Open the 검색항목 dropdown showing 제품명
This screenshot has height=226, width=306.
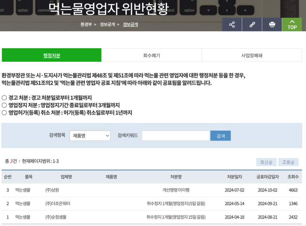coord(90,136)
